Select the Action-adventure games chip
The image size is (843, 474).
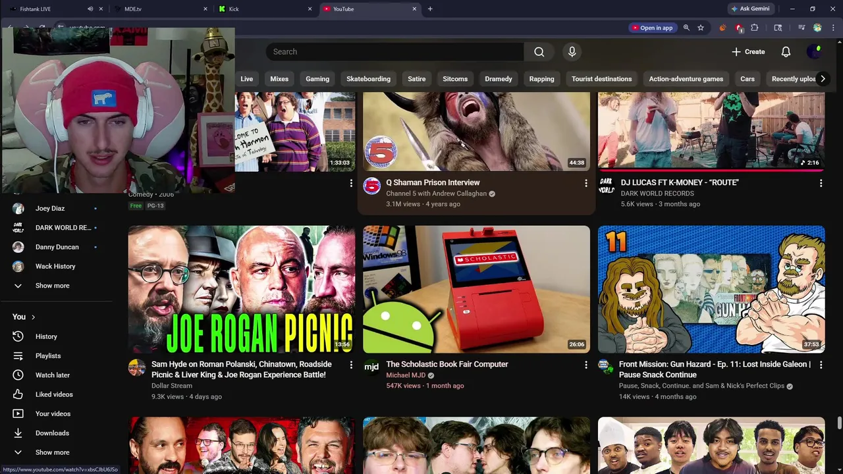(x=686, y=79)
